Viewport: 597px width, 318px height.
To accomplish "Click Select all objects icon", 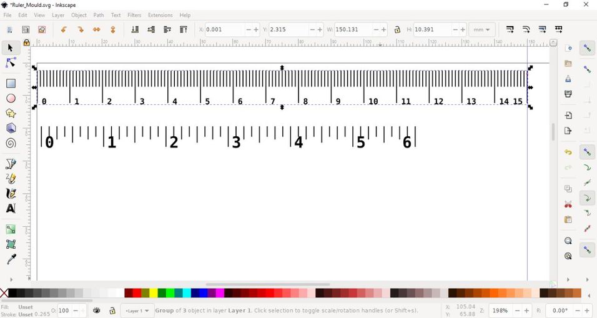I will (9, 29).
